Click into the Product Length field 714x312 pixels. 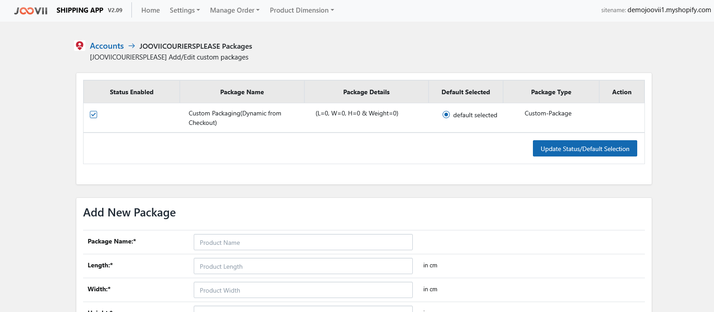(303, 266)
